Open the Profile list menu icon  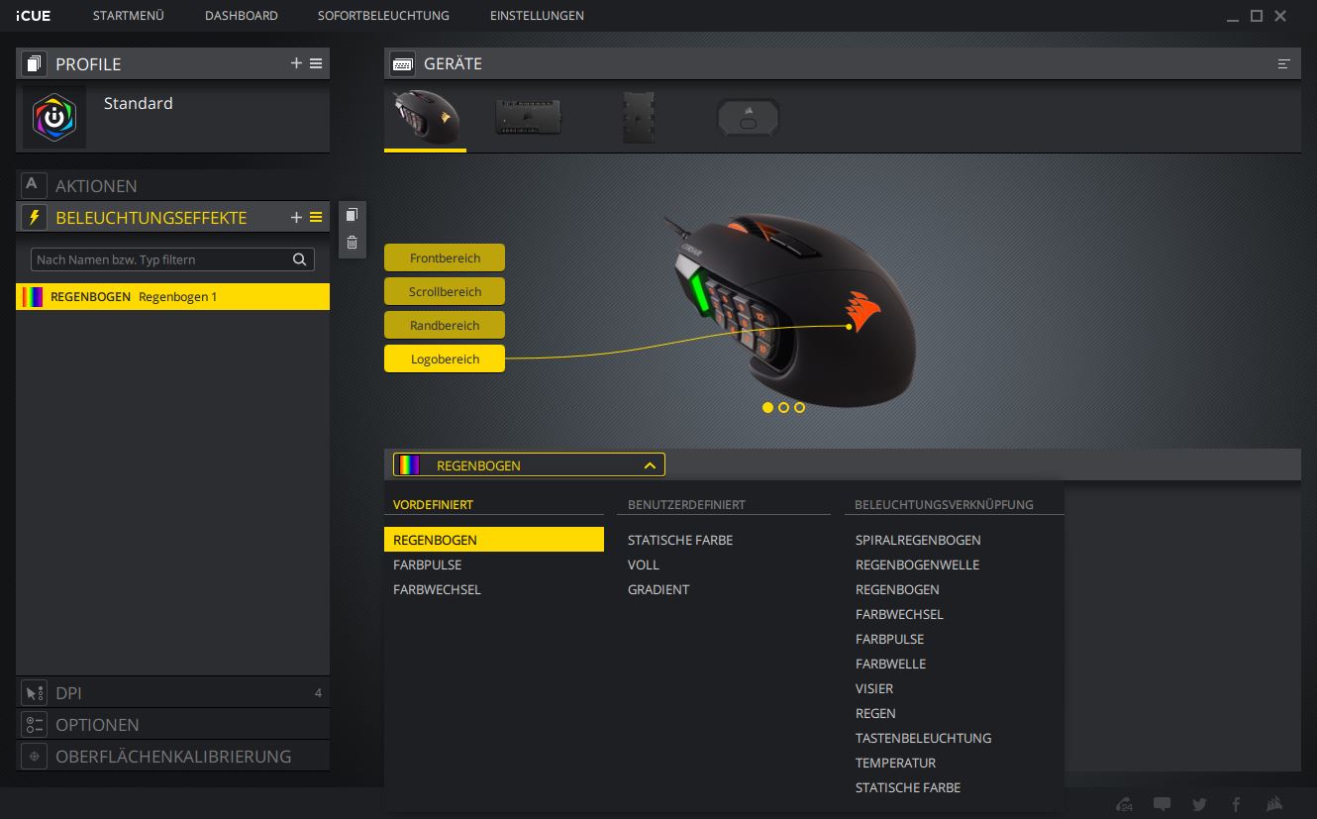pyautogui.click(x=316, y=63)
